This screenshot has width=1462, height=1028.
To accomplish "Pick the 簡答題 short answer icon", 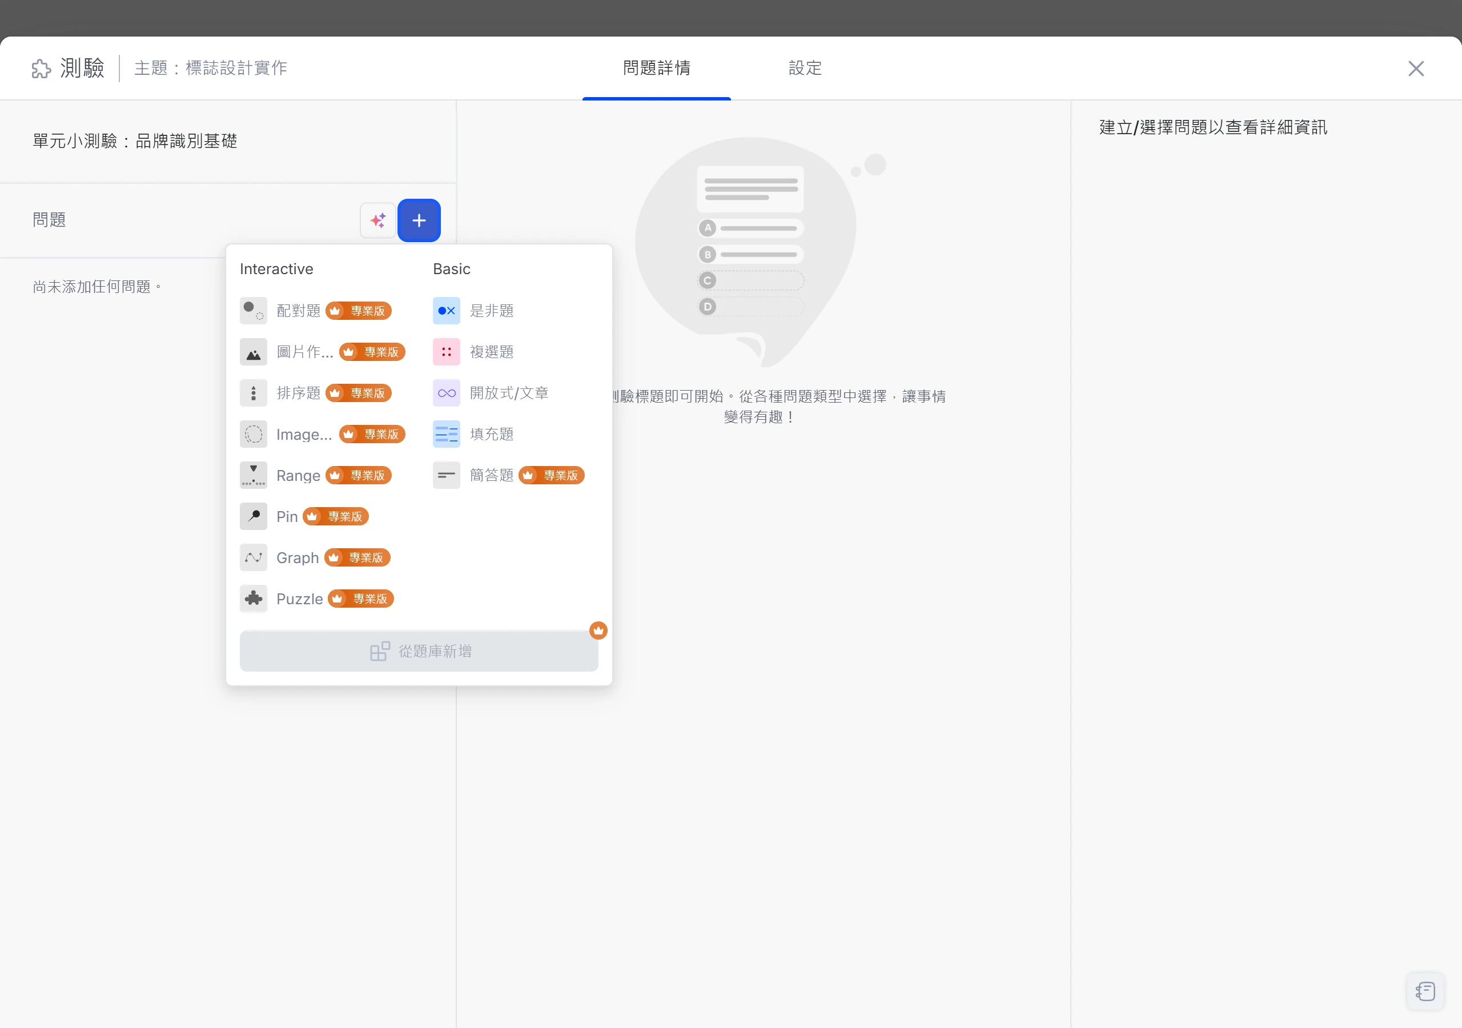I will 447,476.
